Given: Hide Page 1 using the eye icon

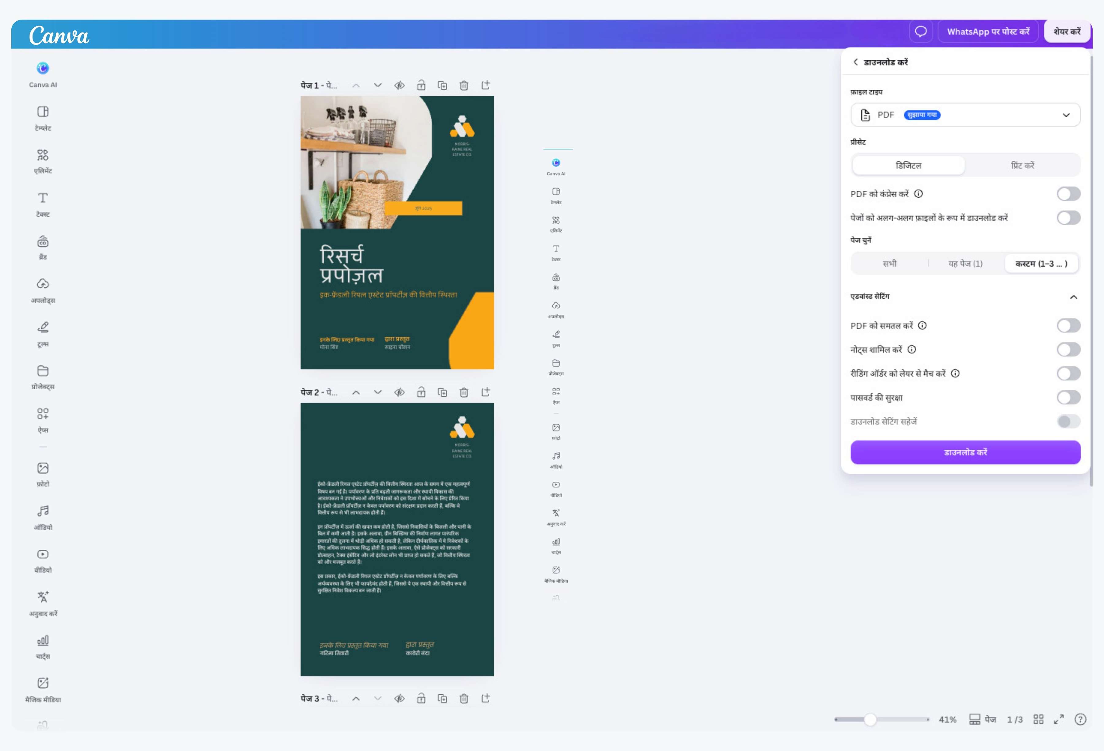Looking at the screenshot, I should click(400, 85).
